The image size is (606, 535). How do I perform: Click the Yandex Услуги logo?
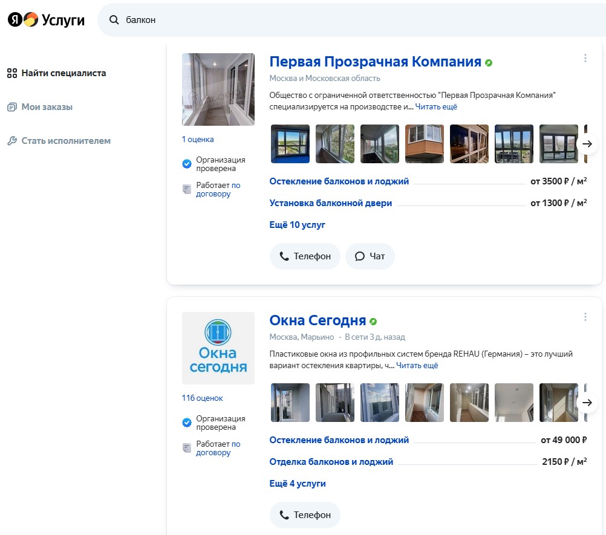[x=46, y=20]
